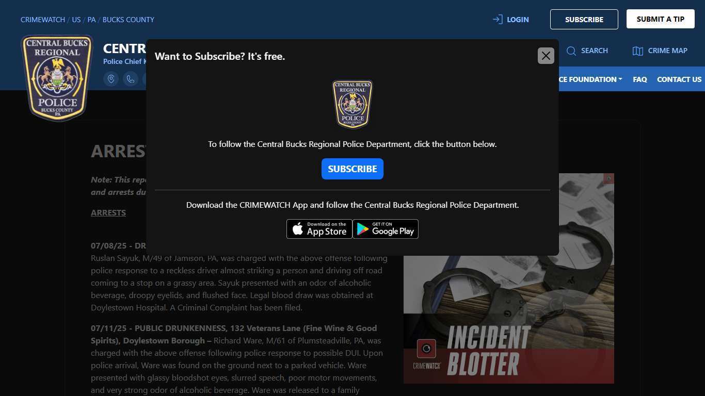
Task: Click the blue SUBSCRIBE button in the popup
Action: [352, 169]
